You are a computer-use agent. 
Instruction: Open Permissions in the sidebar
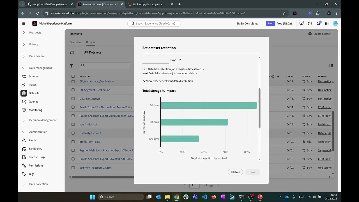[x=36, y=166]
